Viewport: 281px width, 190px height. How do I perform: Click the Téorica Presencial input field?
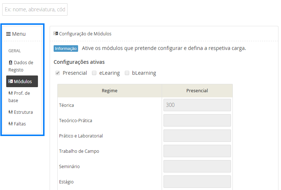click(x=197, y=105)
